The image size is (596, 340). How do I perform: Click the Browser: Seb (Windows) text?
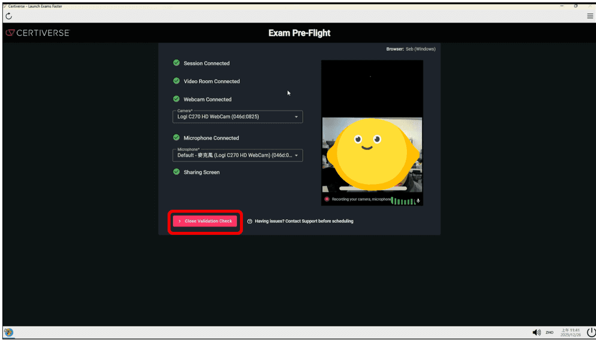411,49
